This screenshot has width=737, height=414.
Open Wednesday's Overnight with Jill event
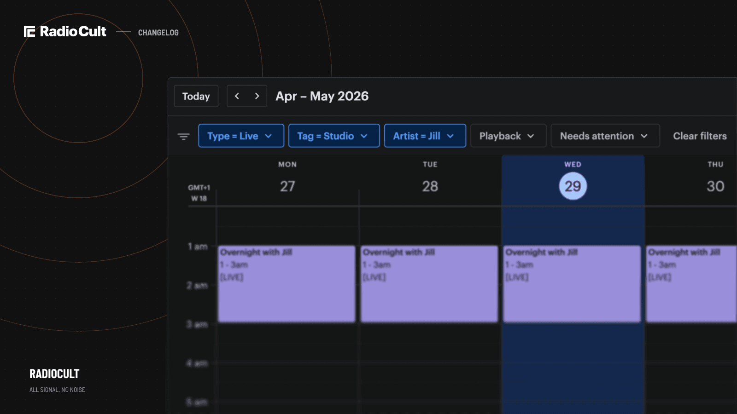(x=572, y=284)
